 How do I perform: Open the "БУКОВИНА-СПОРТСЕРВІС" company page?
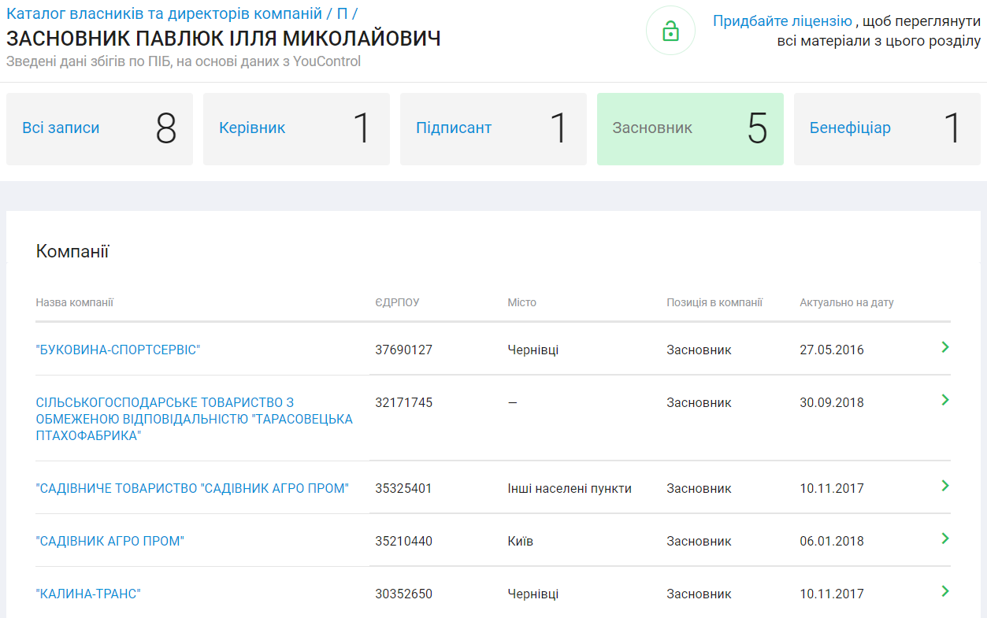pyautogui.click(x=118, y=348)
